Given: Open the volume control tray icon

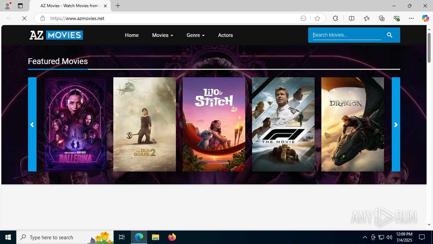Looking at the screenshot, I should pyautogui.click(x=389, y=237).
